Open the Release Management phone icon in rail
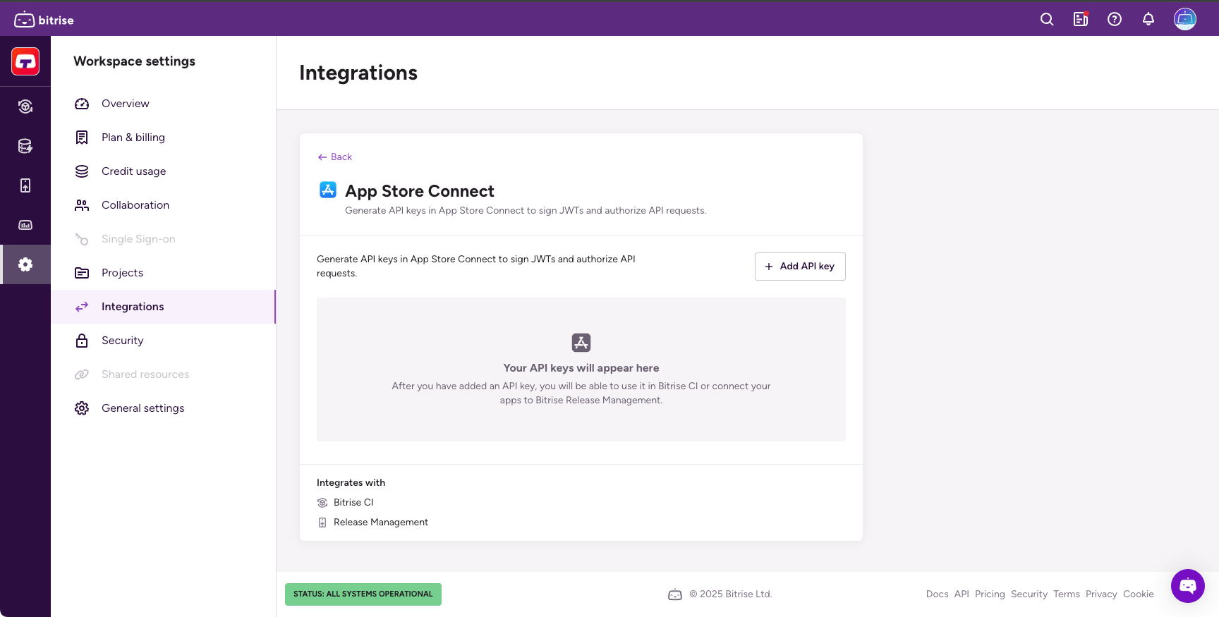 [x=25, y=185]
